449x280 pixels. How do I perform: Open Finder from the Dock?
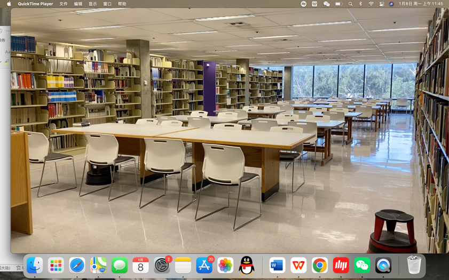coord(35,265)
